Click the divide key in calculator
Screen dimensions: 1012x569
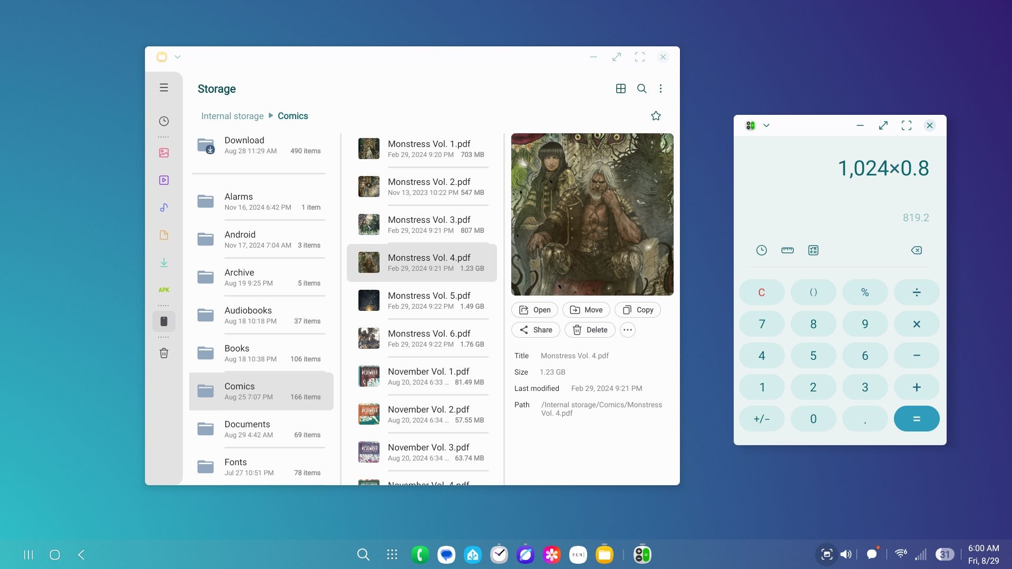coord(917,292)
